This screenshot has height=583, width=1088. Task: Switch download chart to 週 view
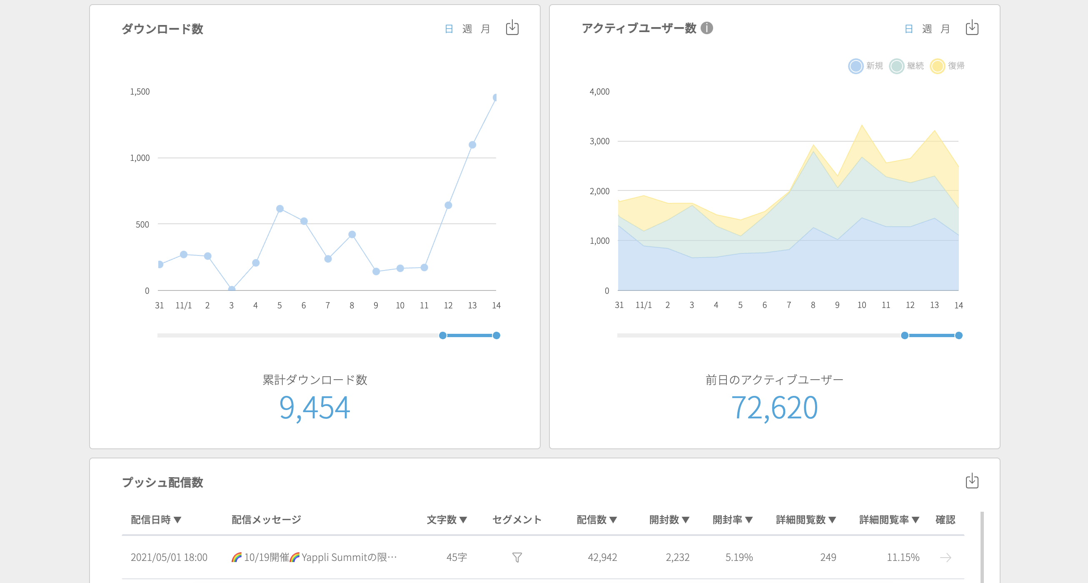(x=467, y=29)
